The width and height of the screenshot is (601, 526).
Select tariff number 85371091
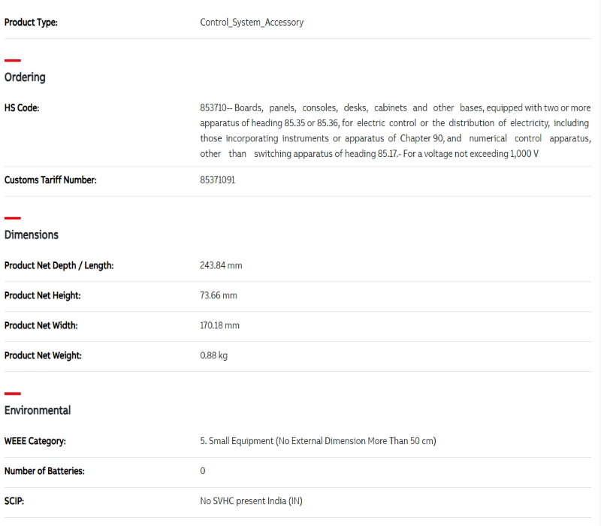[217, 180]
